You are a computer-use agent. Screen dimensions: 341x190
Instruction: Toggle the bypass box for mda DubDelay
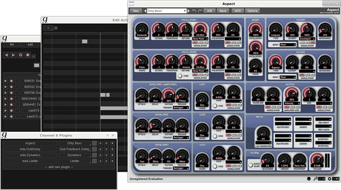tap(95, 149)
